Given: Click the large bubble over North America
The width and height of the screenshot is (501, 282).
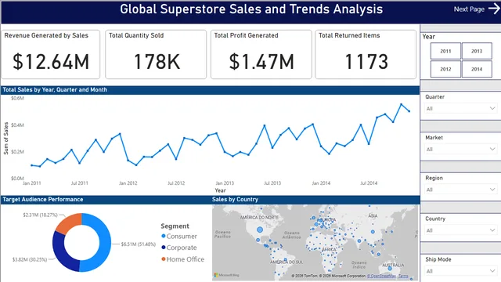Looking at the screenshot, I should (x=260, y=230).
